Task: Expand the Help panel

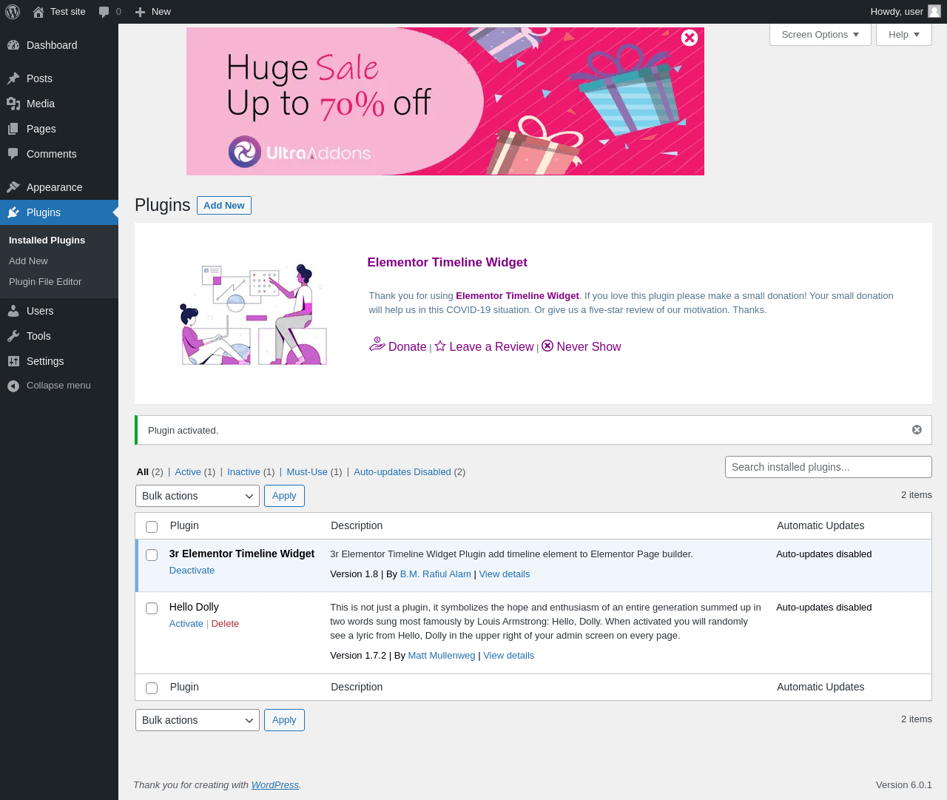Action: [x=904, y=35]
